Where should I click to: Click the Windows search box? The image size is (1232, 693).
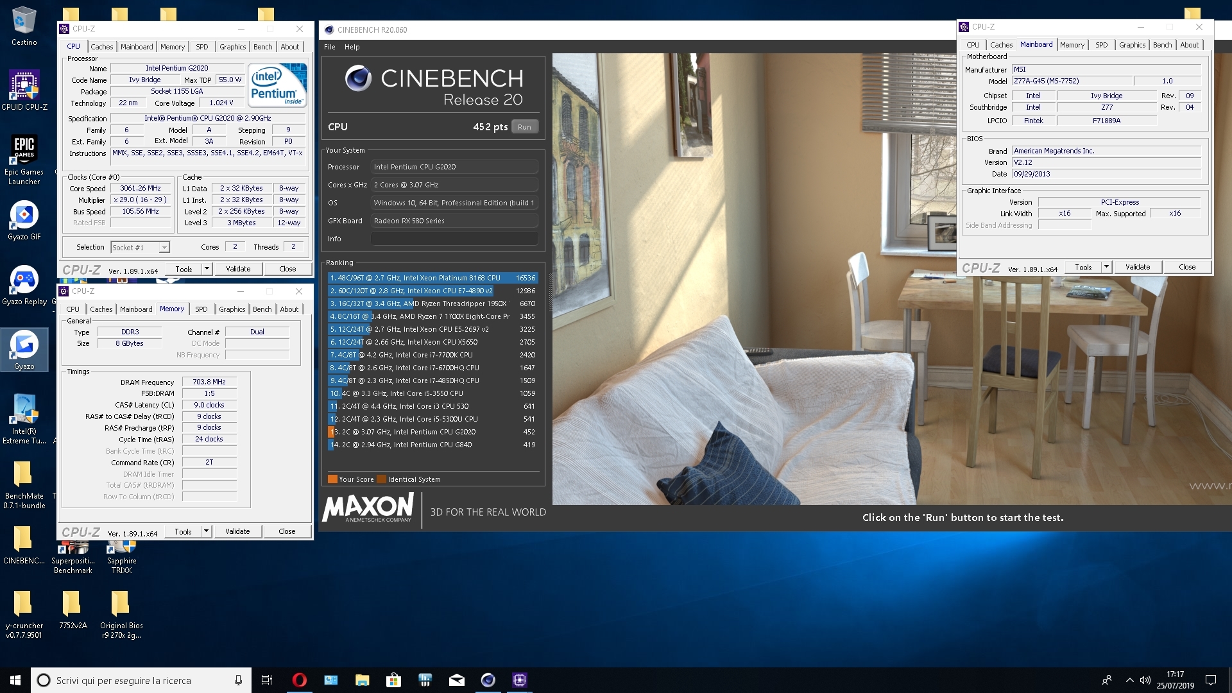pyautogui.click(x=140, y=680)
